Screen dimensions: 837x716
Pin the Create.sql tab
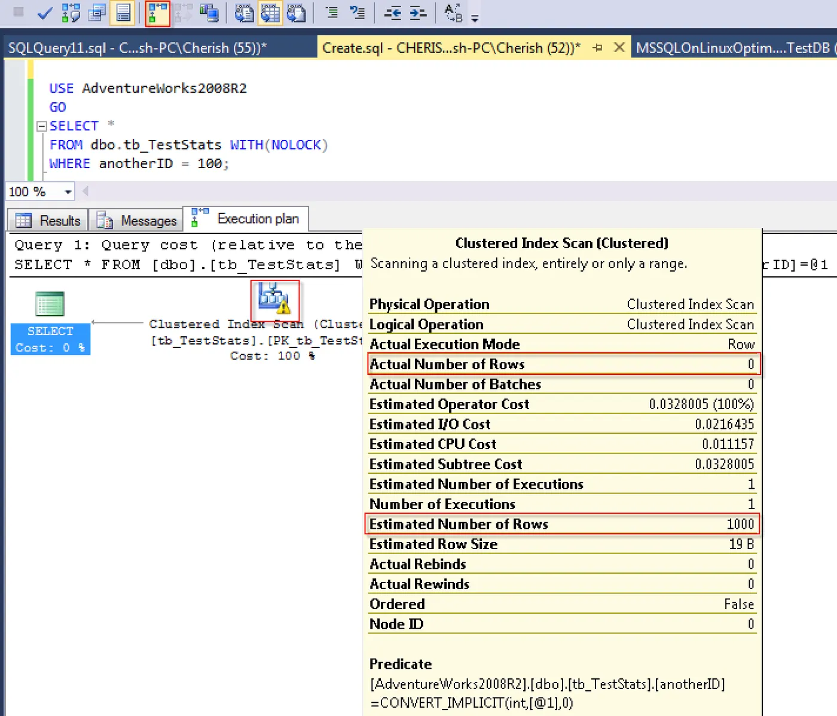(x=597, y=47)
